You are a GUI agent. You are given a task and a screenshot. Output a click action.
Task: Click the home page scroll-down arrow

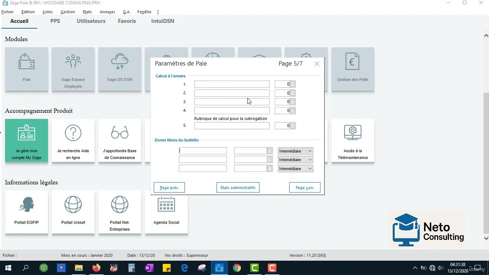(486, 238)
